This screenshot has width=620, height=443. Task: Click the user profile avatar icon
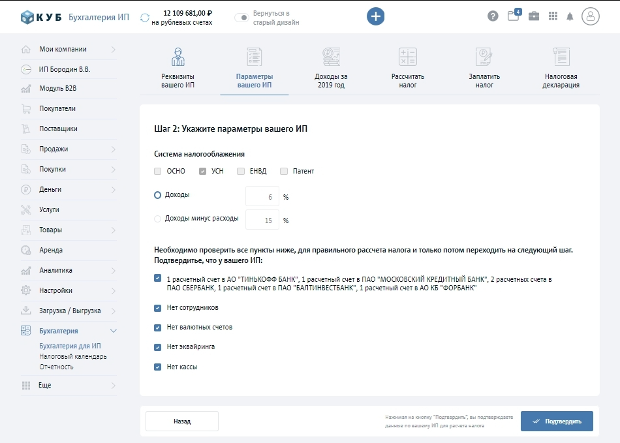click(x=590, y=16)
